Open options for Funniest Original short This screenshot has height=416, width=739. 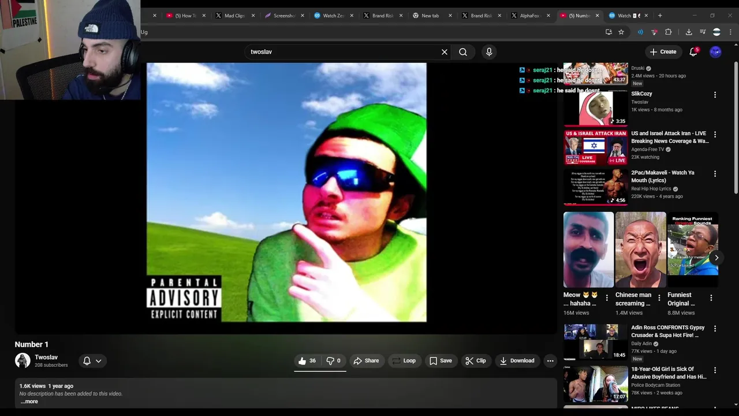pos(711,298)
